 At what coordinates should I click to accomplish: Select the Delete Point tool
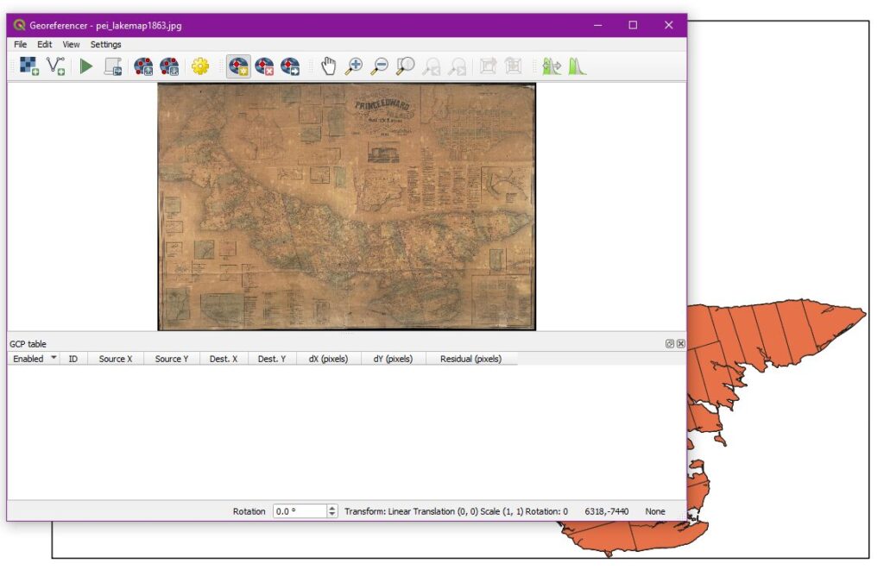(264, 66)
